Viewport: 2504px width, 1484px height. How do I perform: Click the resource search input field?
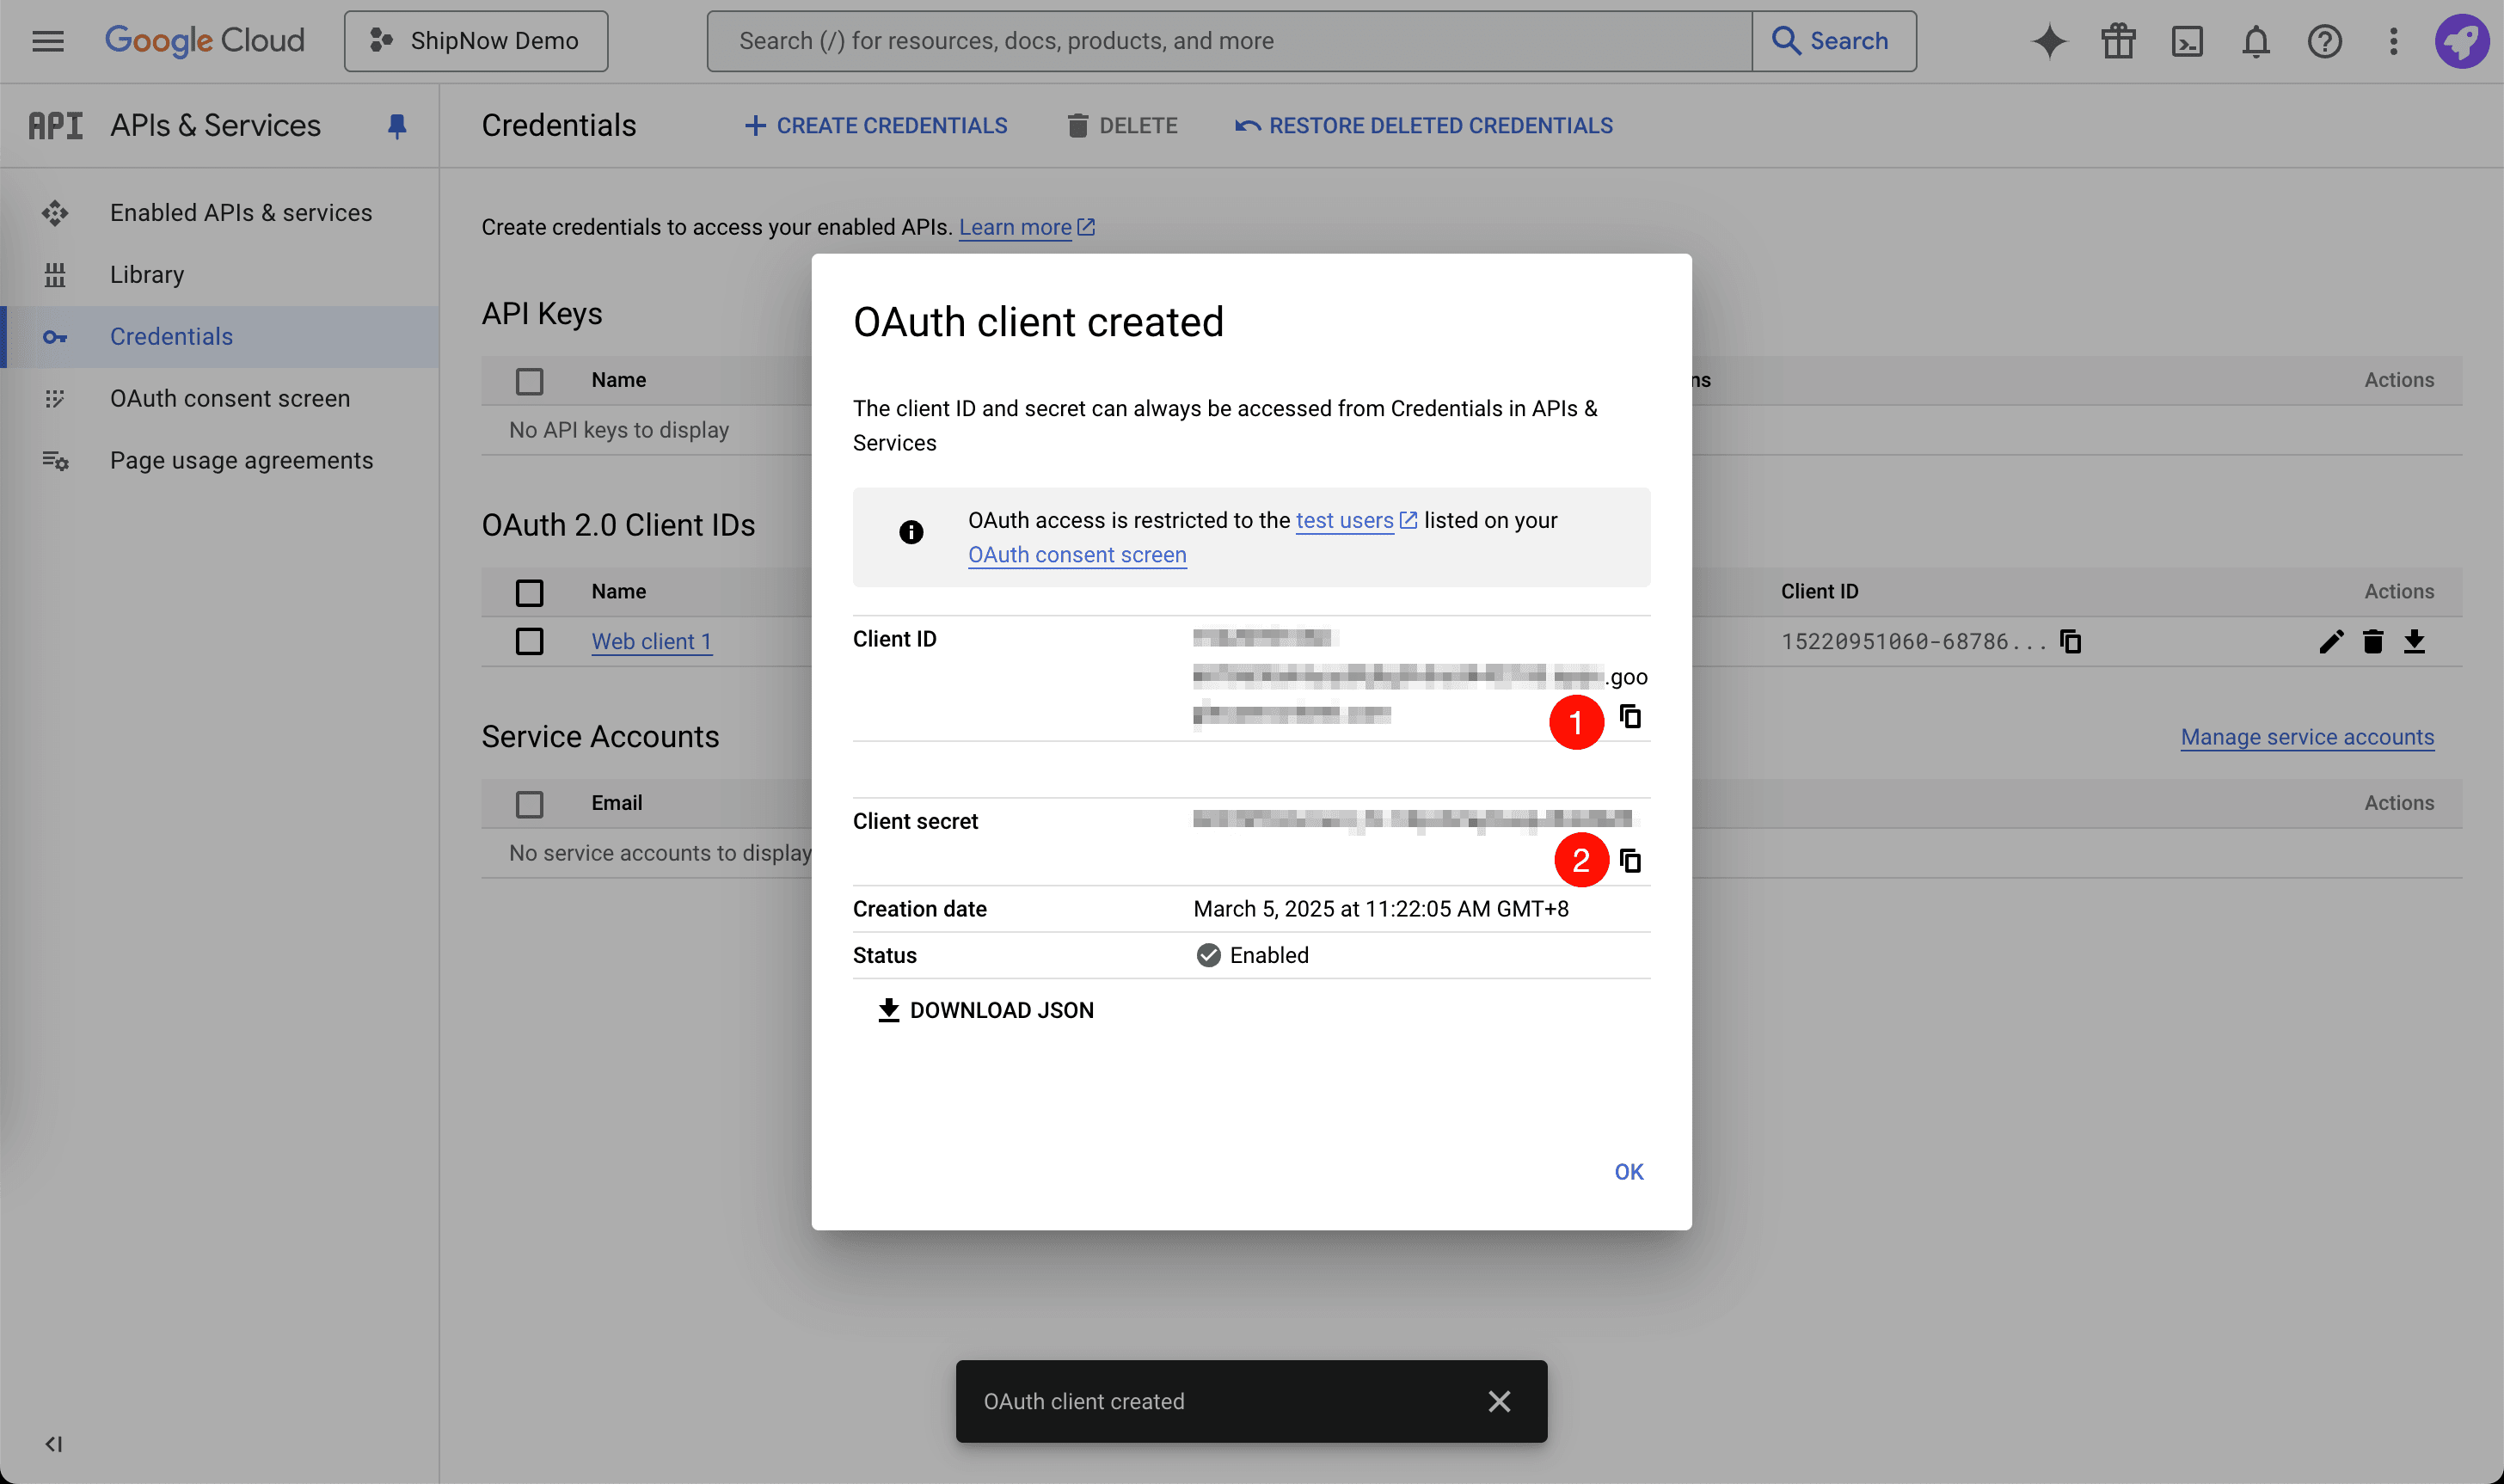[x=1229, y=41]
